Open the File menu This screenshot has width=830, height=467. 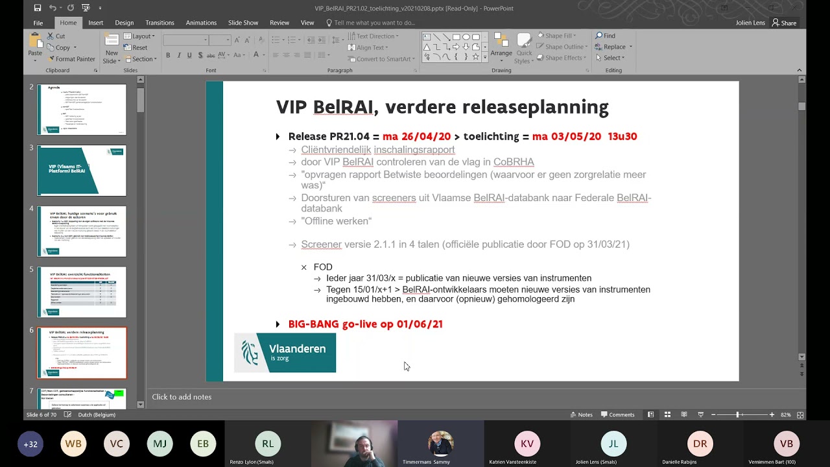click(x=38, y=23)
